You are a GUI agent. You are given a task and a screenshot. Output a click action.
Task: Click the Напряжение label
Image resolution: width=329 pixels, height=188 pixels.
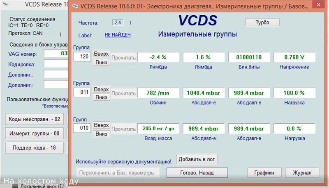tap(294, 67)
